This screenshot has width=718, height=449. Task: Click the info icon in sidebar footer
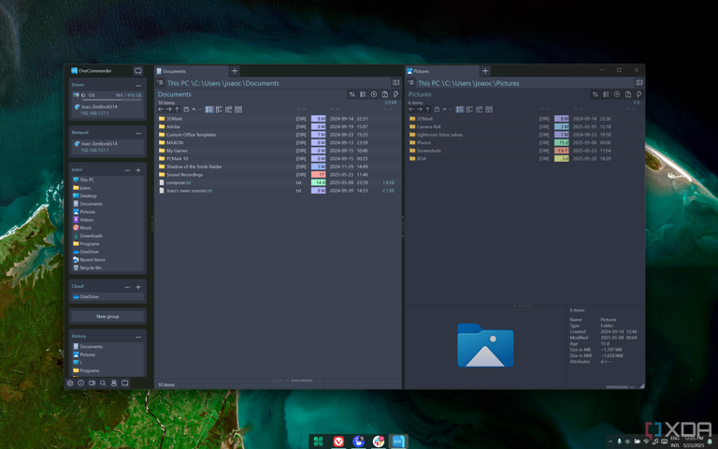[81, 384]
